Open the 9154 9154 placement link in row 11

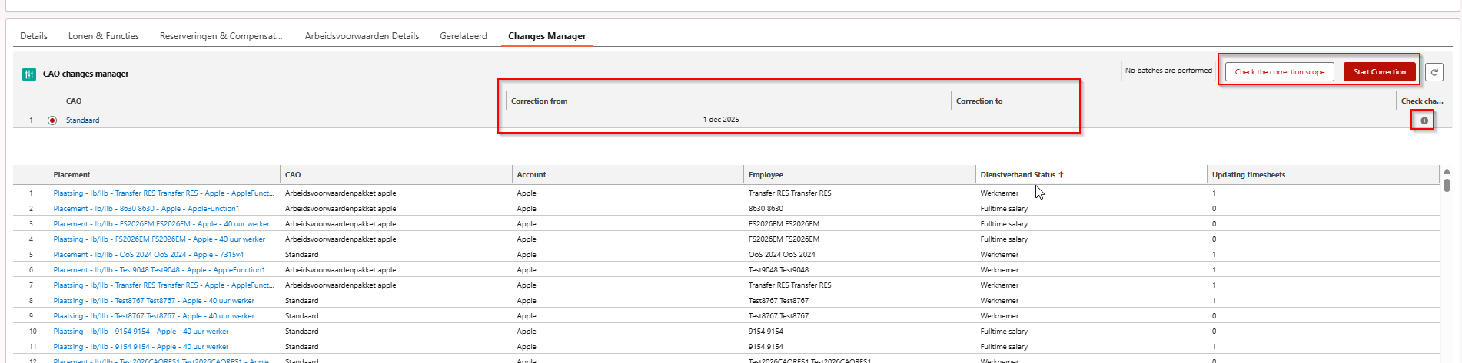(x=141, y=347)
